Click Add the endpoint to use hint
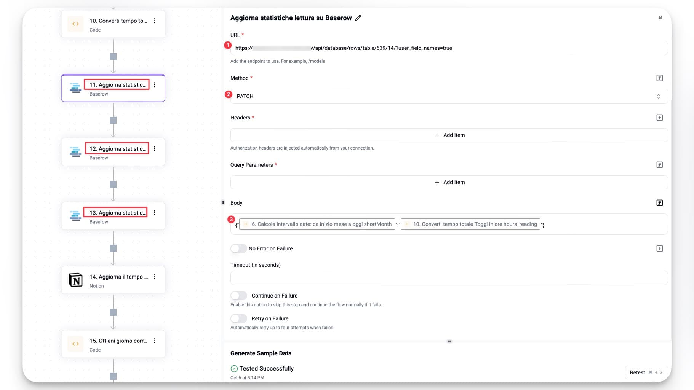694x390 pixels. 278,61
